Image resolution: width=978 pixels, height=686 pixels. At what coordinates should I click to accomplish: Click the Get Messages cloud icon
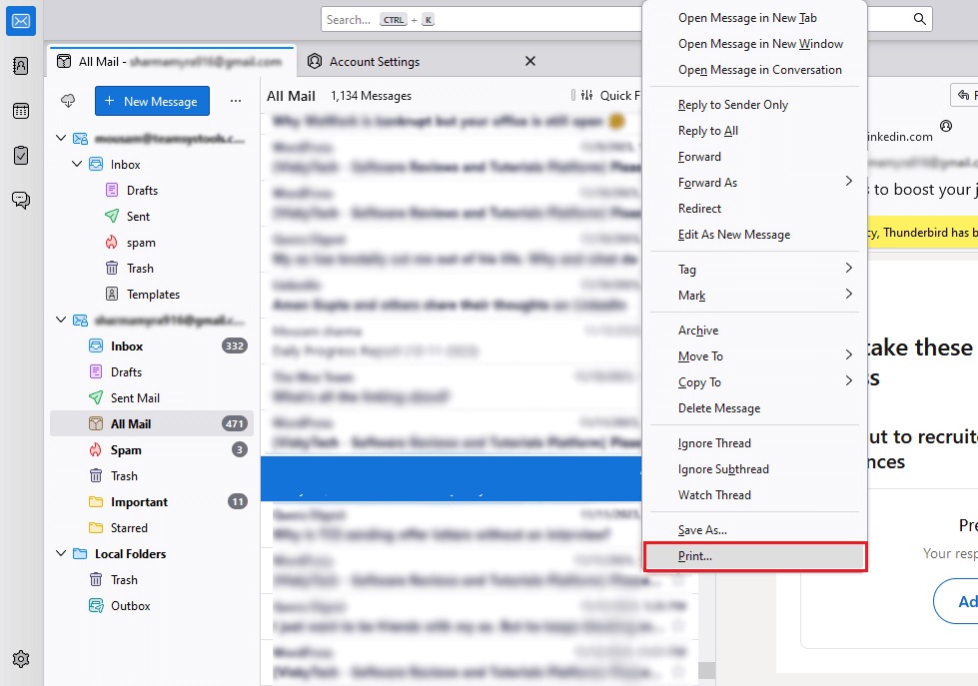click(68, 101)
